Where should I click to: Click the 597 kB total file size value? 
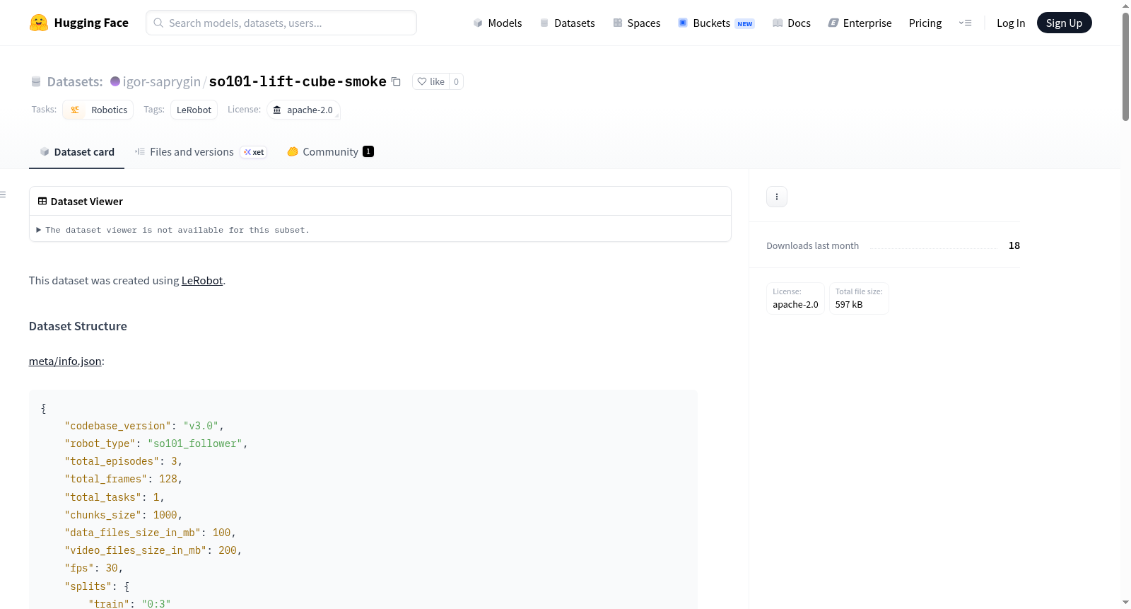click(x=849, y=304)
